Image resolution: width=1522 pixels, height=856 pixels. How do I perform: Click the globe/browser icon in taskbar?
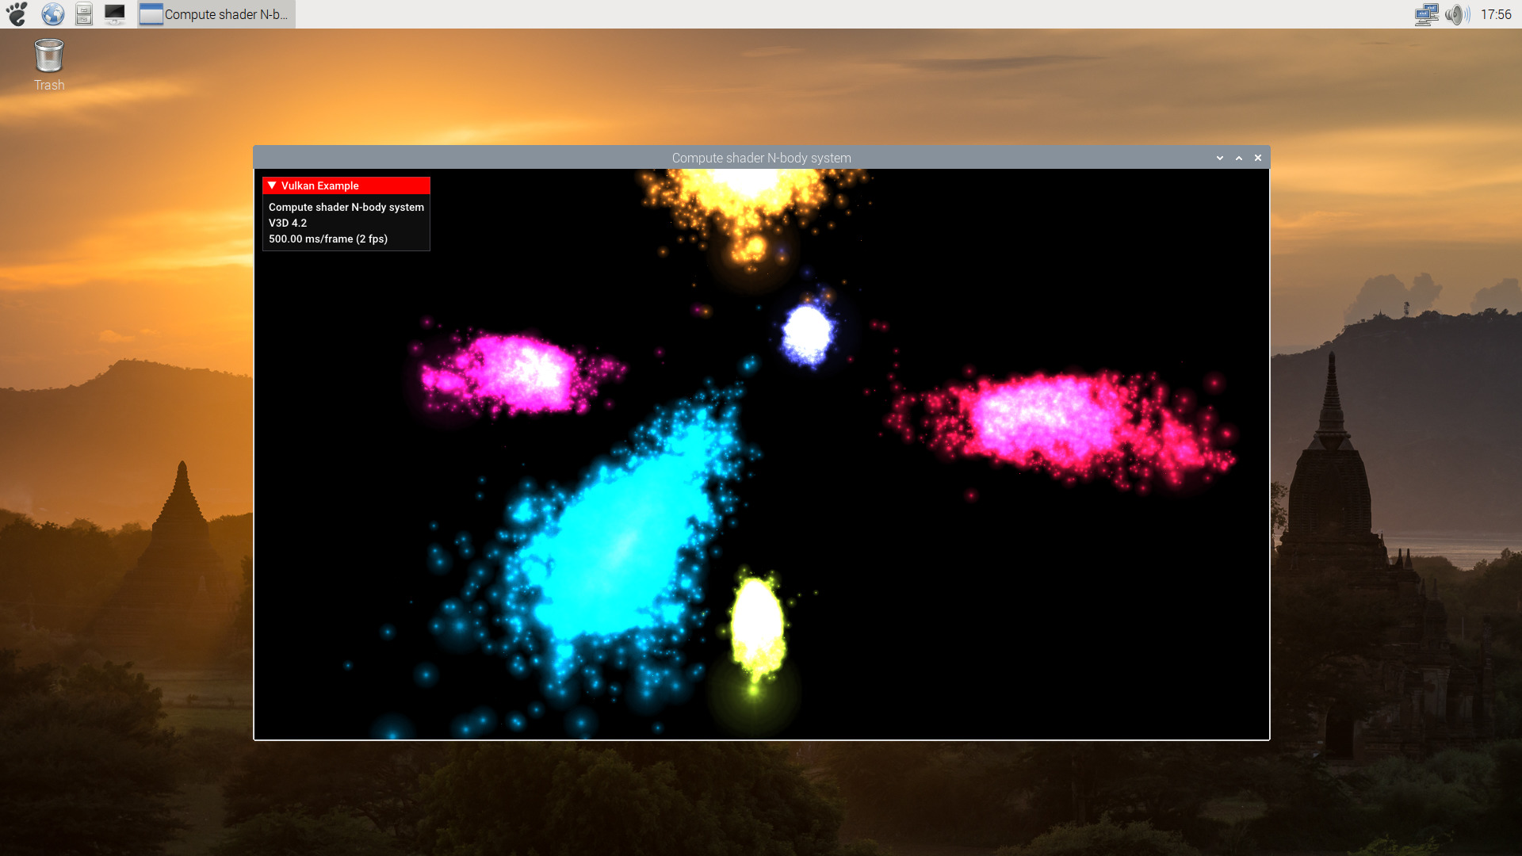52,13
